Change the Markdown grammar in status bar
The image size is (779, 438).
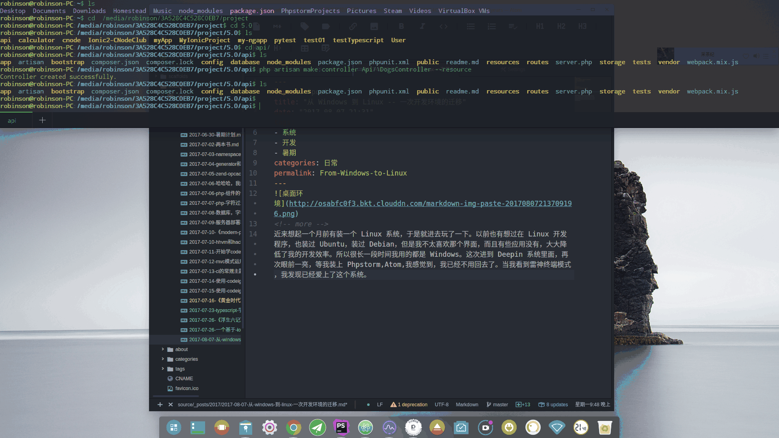coord(467,405)
